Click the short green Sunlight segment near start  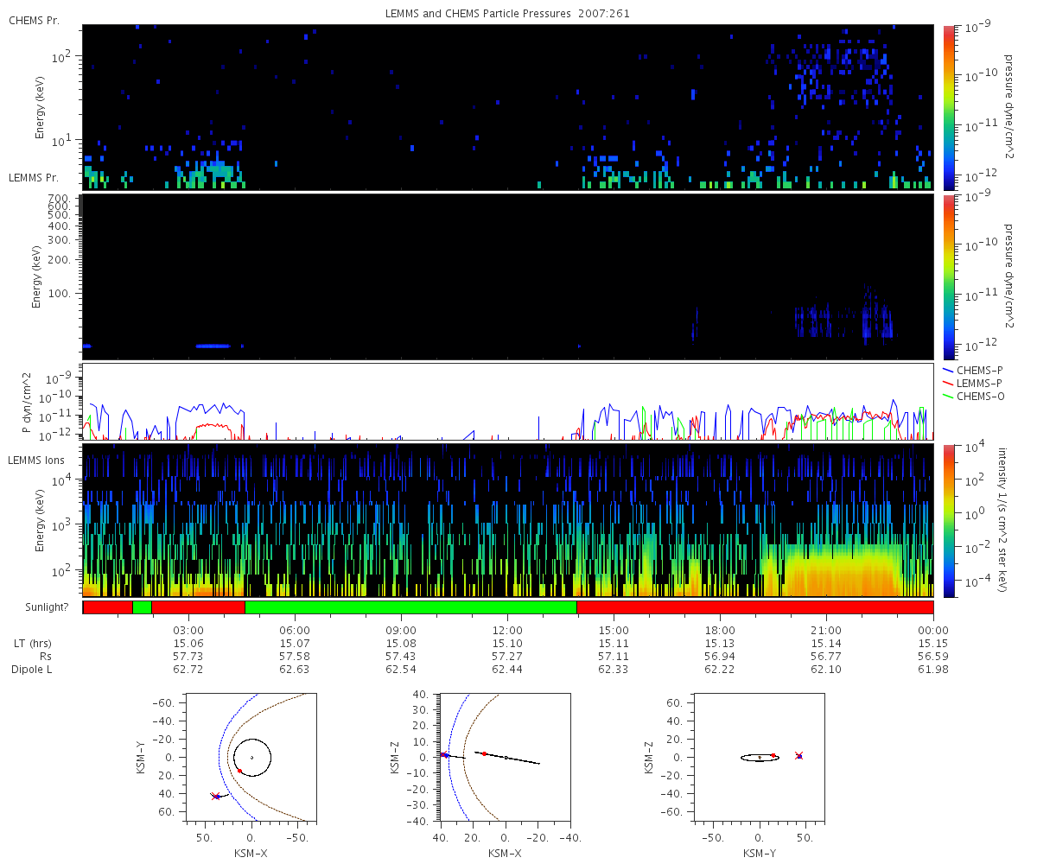(x=142, y=607)
